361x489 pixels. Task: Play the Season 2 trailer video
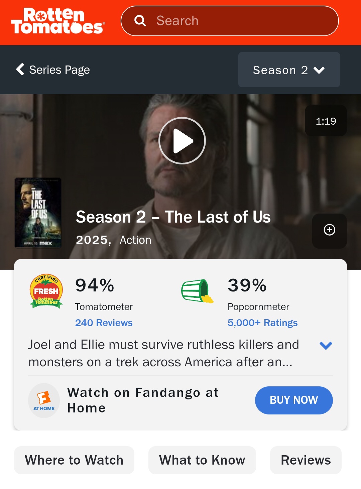tap(182, 141)
